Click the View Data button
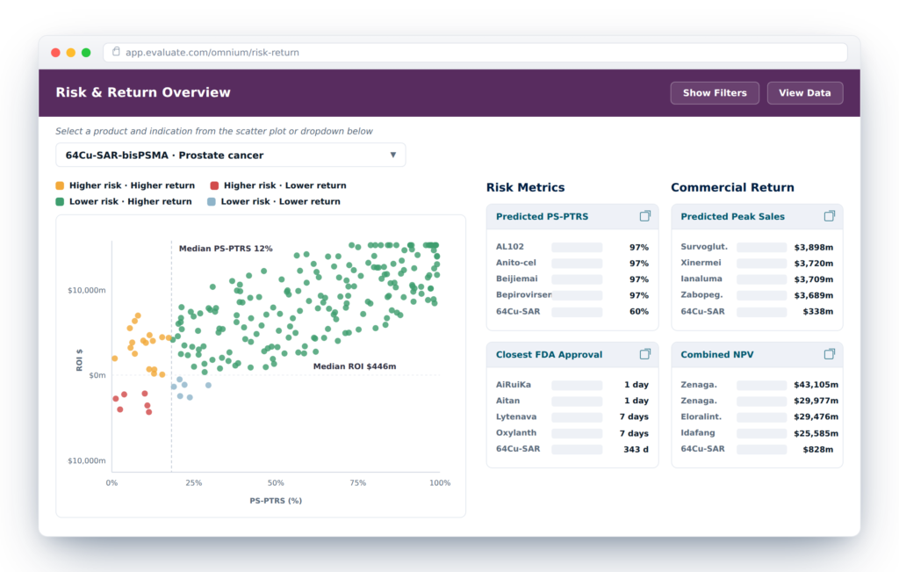 tap(804, 93)
